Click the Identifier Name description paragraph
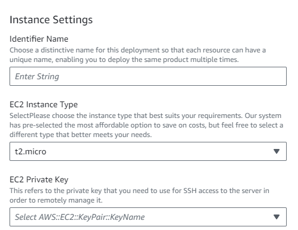Image resolution: width=298 pixels, height=230 pixels. coord(137,55)
